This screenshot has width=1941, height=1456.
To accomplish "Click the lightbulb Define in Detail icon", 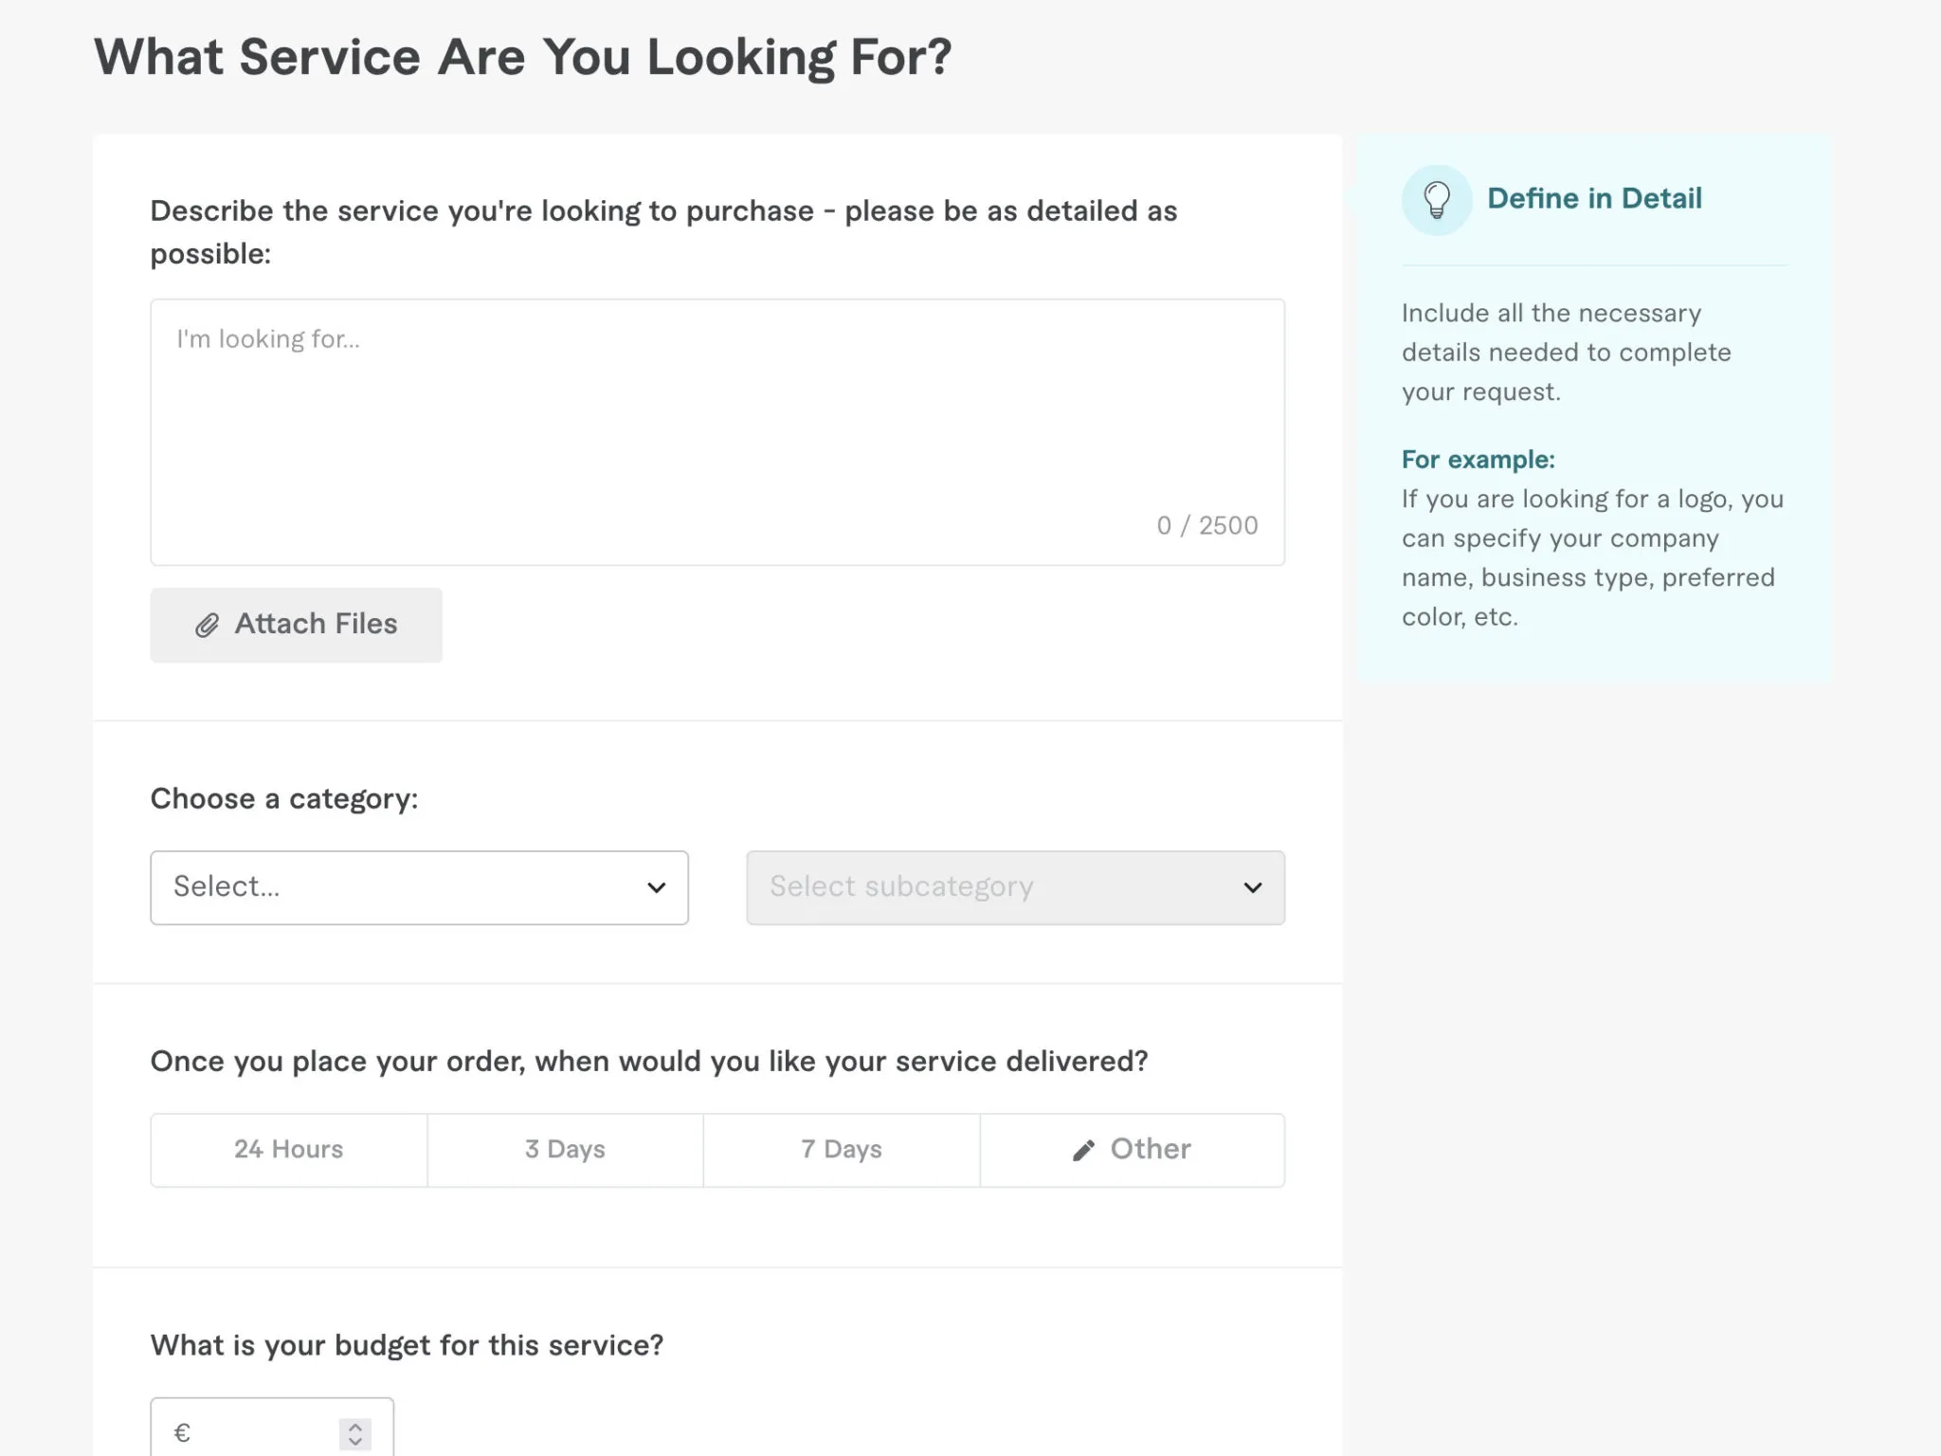I will (1437, 199).
